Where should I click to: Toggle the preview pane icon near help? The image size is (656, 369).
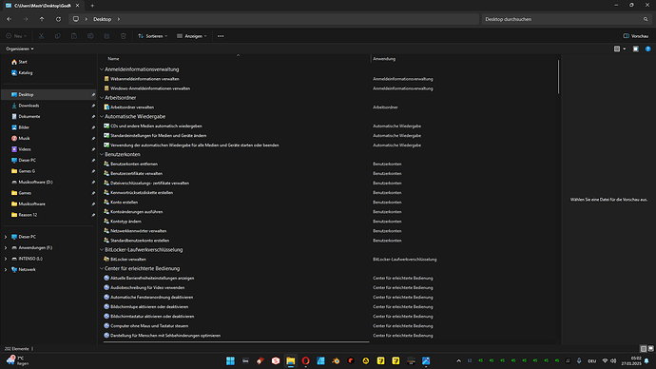click(635, 49)
